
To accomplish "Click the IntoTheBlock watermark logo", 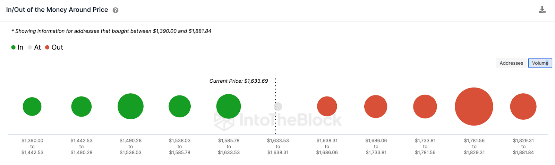I will pos(278,120).
